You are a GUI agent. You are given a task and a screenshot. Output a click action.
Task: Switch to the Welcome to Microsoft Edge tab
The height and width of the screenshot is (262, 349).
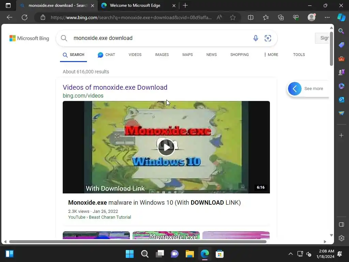click(x=135, y=5)
